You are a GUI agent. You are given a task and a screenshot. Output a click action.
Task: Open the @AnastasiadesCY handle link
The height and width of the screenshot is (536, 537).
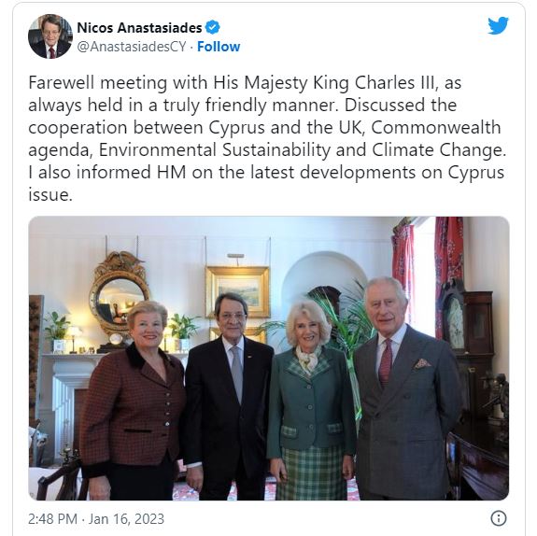click(132, 47)
